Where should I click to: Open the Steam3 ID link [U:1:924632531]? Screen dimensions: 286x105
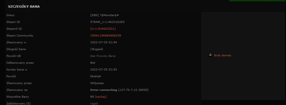103,29
